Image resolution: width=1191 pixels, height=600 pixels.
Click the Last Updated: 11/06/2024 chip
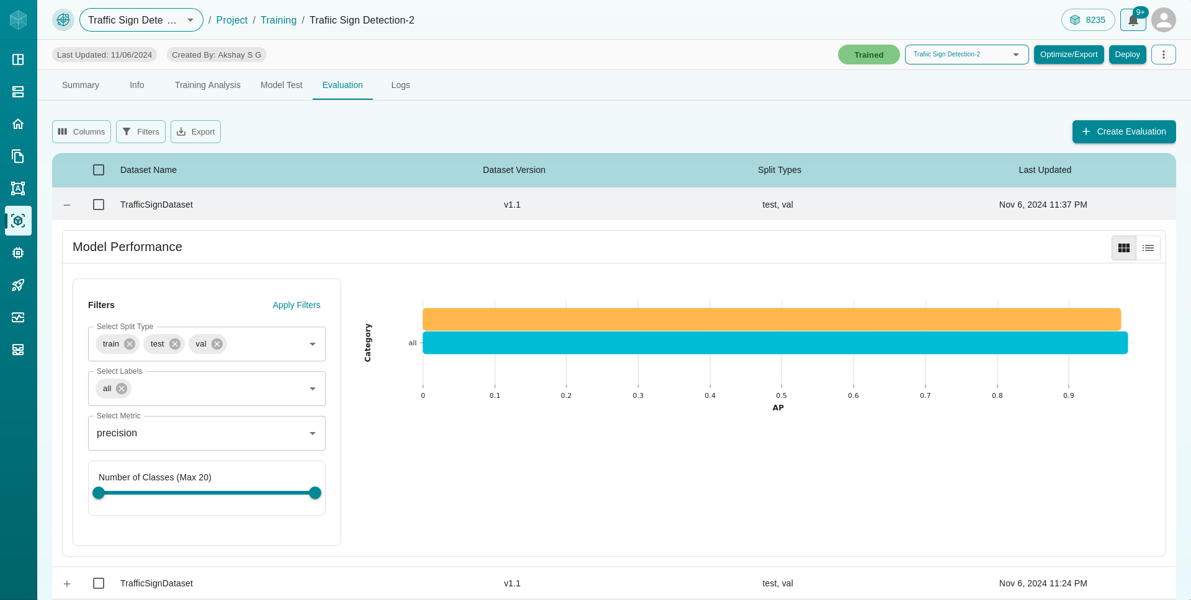pos(104,55)
